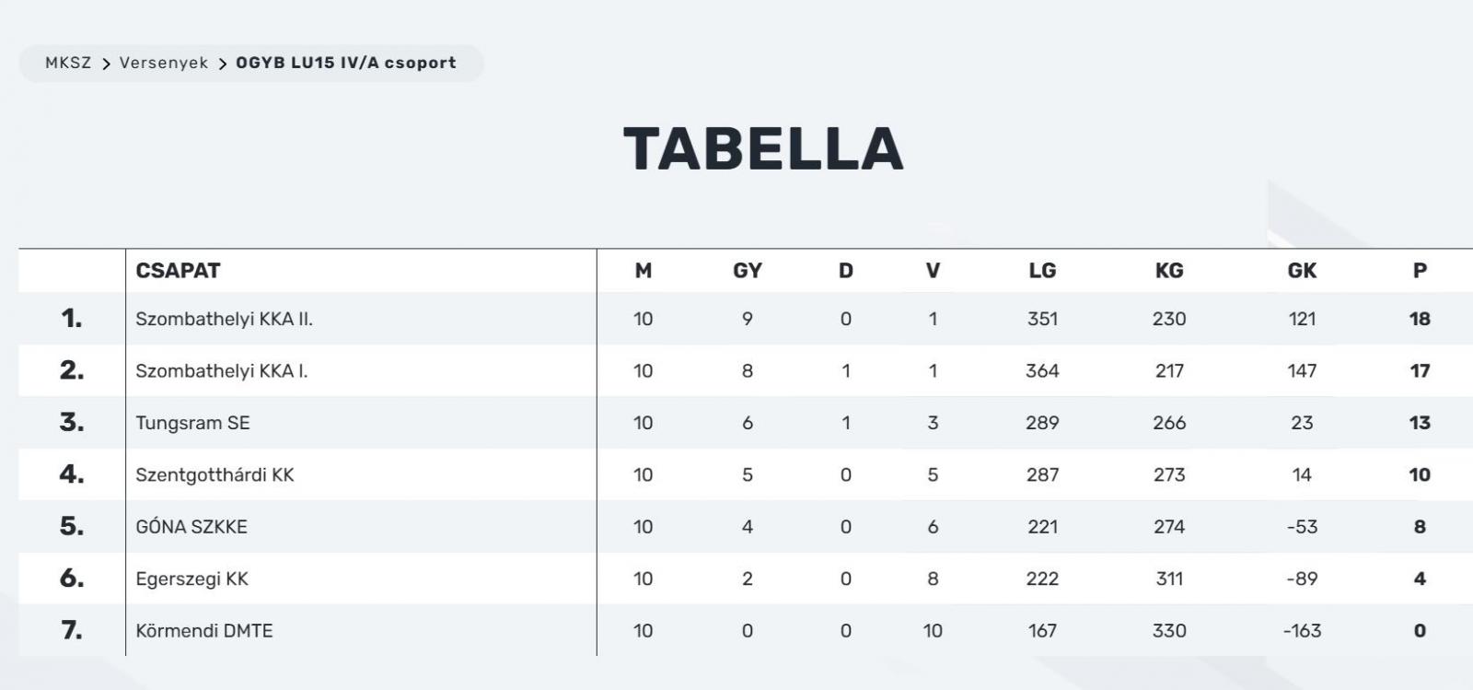The height and width of the screenshot is (690, 1473).
Task: Open Körmendi DMTE team entry
Action: pos(204,630)
